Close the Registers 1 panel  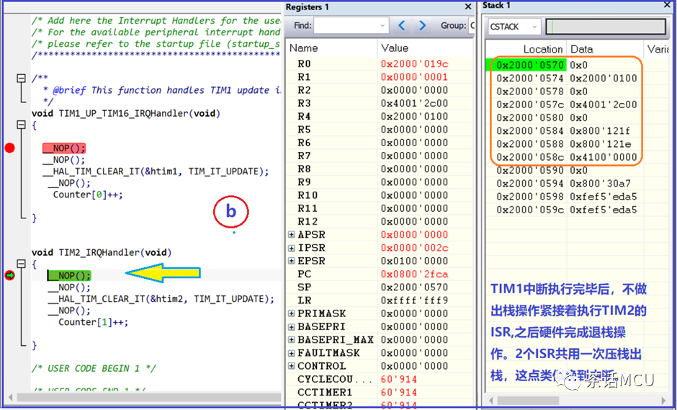[x=468, y=7]
